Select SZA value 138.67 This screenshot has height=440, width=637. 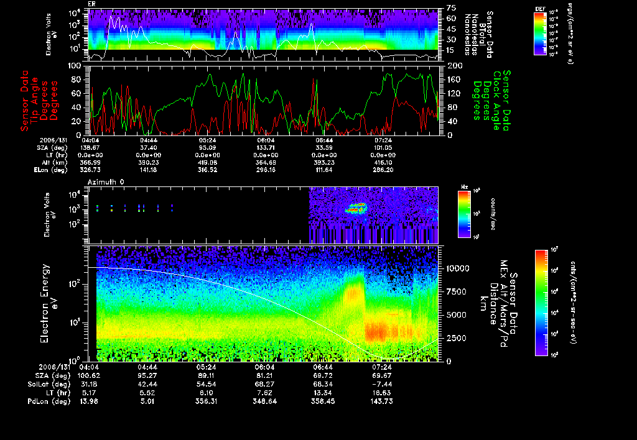(91, 148)
